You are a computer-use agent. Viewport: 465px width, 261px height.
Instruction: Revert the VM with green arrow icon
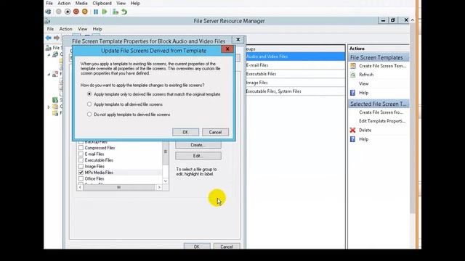click(x=124, y=12)
